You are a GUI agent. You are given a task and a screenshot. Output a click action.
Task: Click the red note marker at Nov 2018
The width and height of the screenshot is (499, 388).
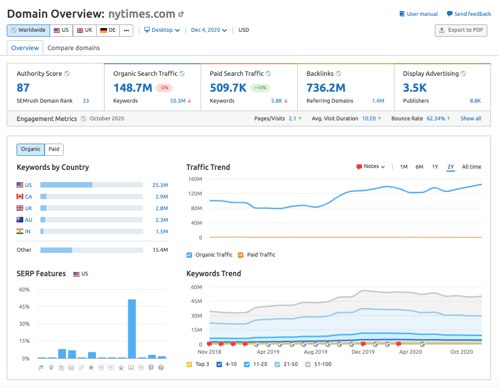209,344
